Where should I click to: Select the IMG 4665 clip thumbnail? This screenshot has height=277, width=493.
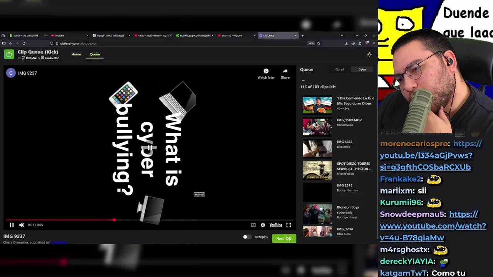coord(317,149)
